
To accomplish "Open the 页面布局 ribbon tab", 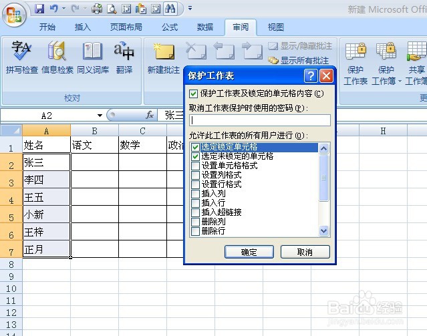I will (126, 27).
